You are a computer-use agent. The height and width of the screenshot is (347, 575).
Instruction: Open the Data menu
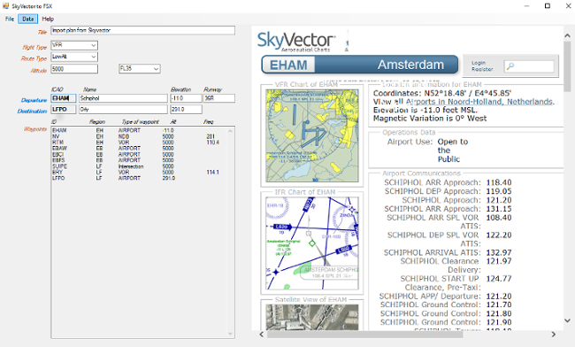pos(28,19)
